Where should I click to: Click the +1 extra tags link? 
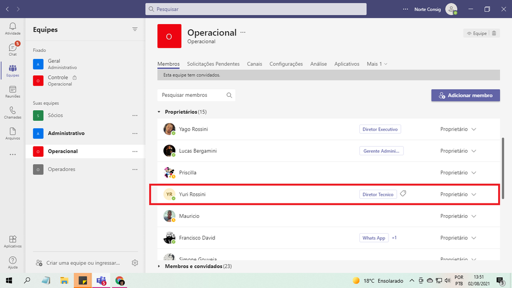coord(394,238)
